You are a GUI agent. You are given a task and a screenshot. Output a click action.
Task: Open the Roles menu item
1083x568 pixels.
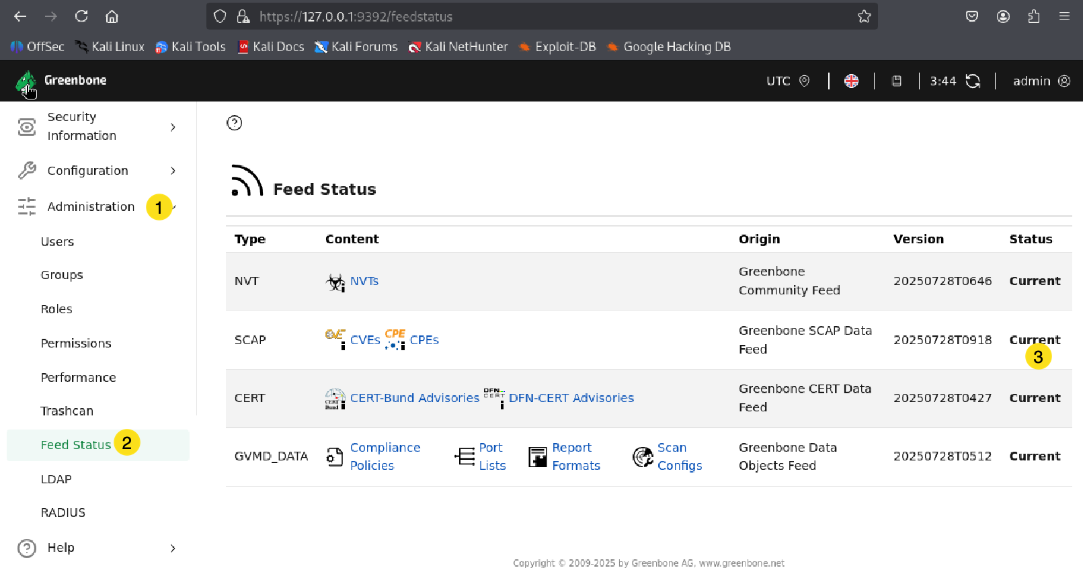coord(56,309)
